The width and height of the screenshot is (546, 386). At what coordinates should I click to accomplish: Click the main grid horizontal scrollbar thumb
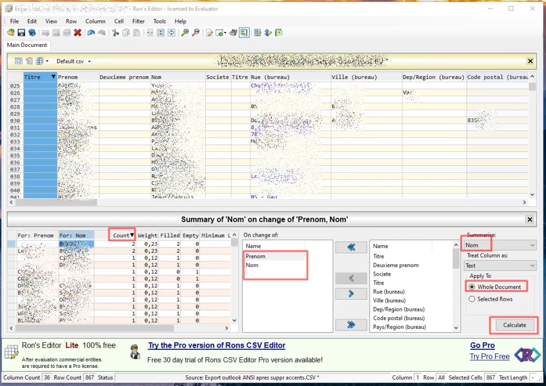click(56, 202)
